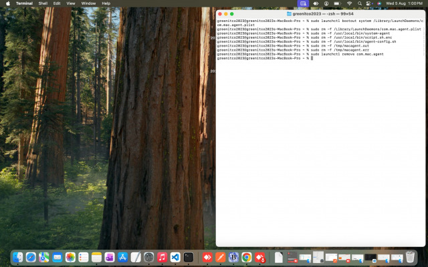Open Photos from the Dock

tap(70, 257)
